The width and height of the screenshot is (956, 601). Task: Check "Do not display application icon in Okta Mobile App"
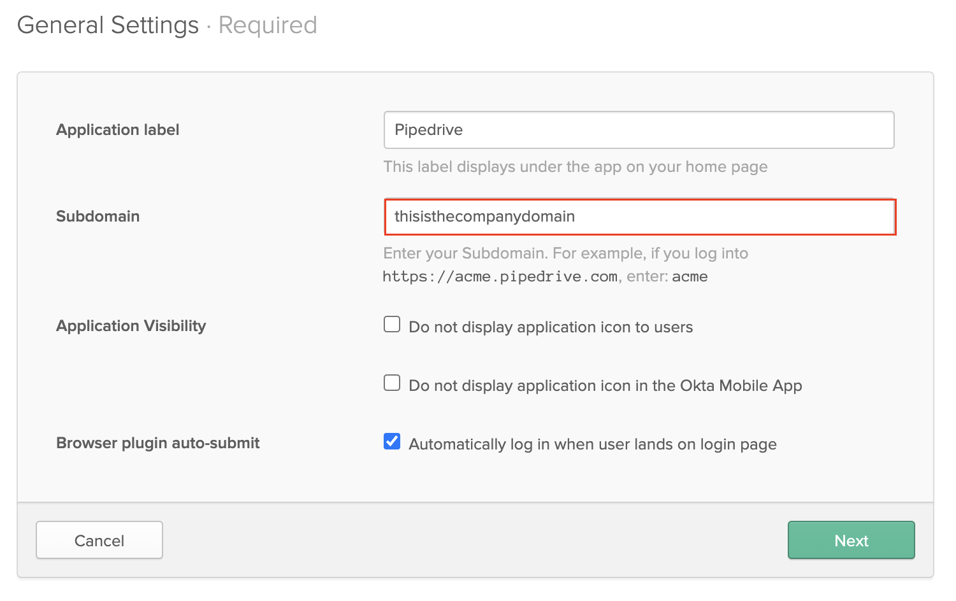391,383
